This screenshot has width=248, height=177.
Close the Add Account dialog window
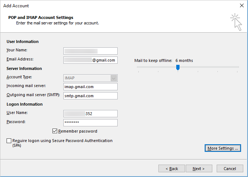(x=241, y=5)
